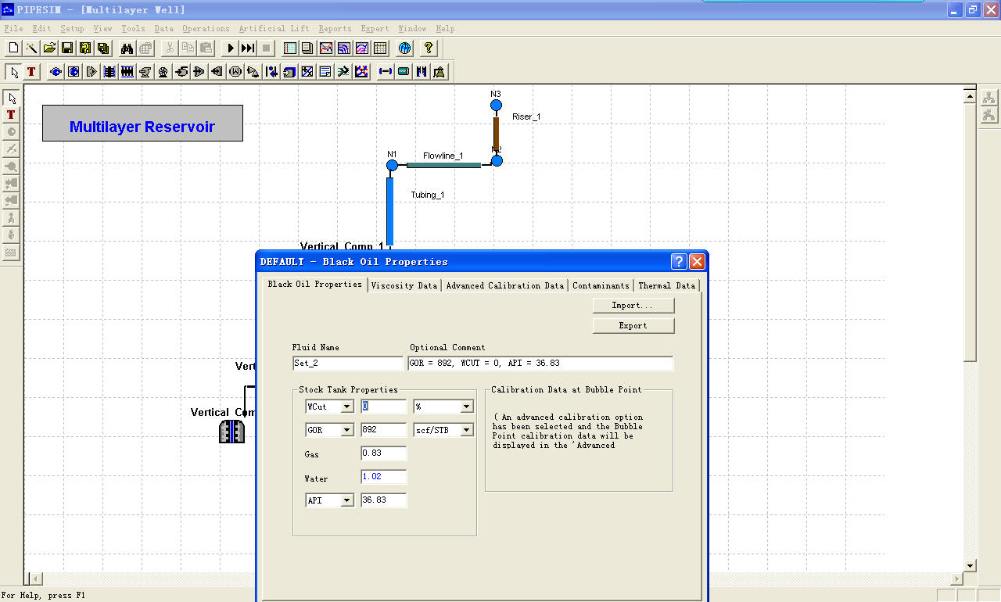1001x602 pixels.
Task: Open the scf/STB unit dropdown
Action: [x=467, y=430]
